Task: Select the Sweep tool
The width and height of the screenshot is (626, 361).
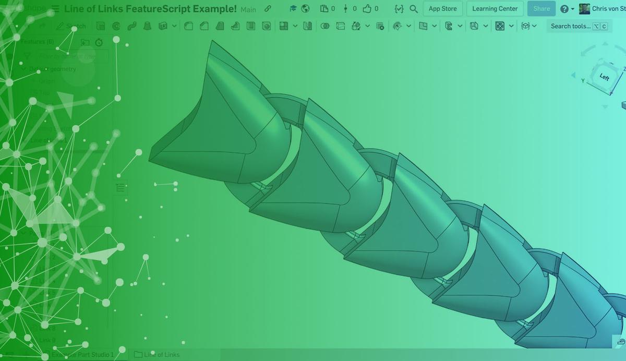Action: click(x=132, y=26)
